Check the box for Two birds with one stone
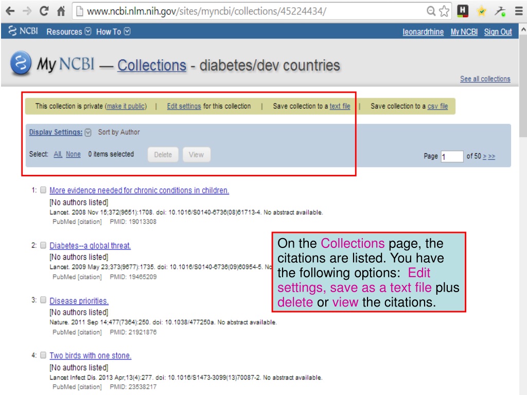 [43, 355]
